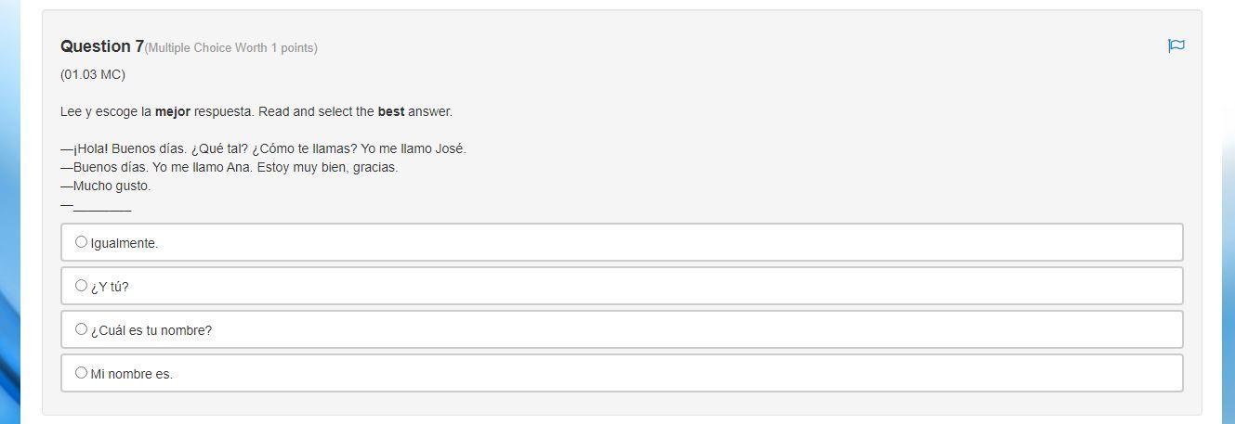
Task: Click the Igualmente answer text
Action: pos(125,243)
